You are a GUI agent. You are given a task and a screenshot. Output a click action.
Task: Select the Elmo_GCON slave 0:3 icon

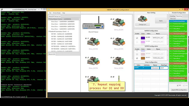(x=93, y=61)
